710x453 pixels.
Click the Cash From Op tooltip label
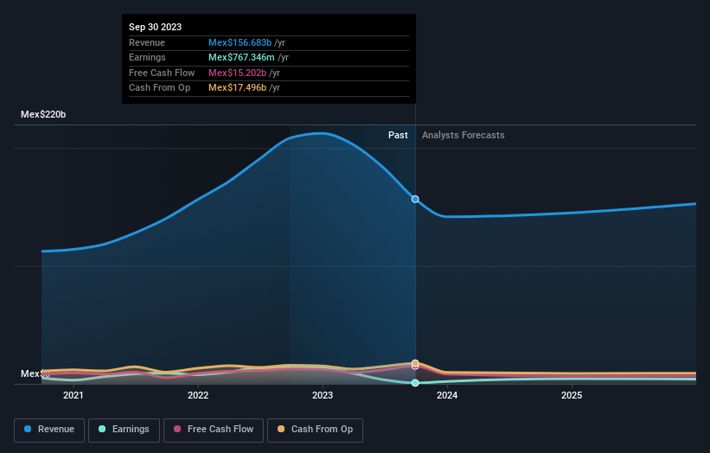(159, 88)
